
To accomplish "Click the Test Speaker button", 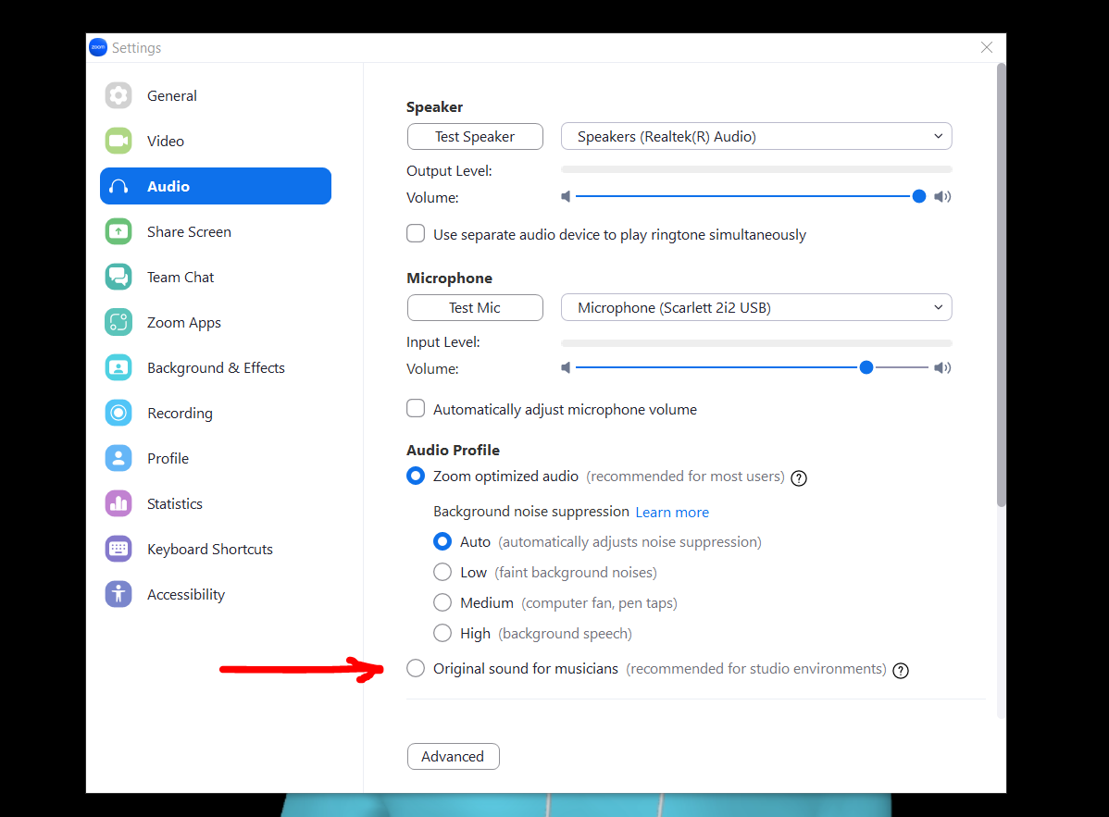I will click(x=475, y=136).
